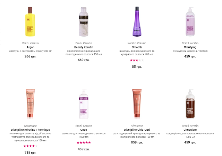Select the Clarifying shampoo pump bottle image

click(190, 21)
